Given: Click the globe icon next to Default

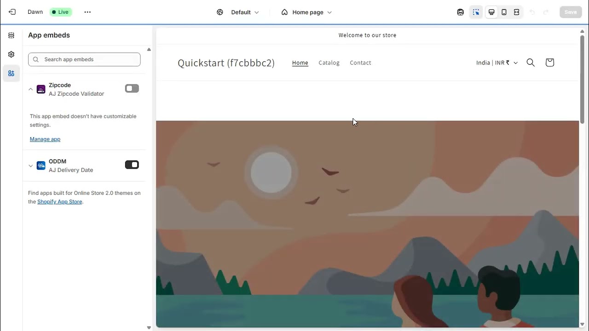Looking at the screenshot, I should (220, 12).
